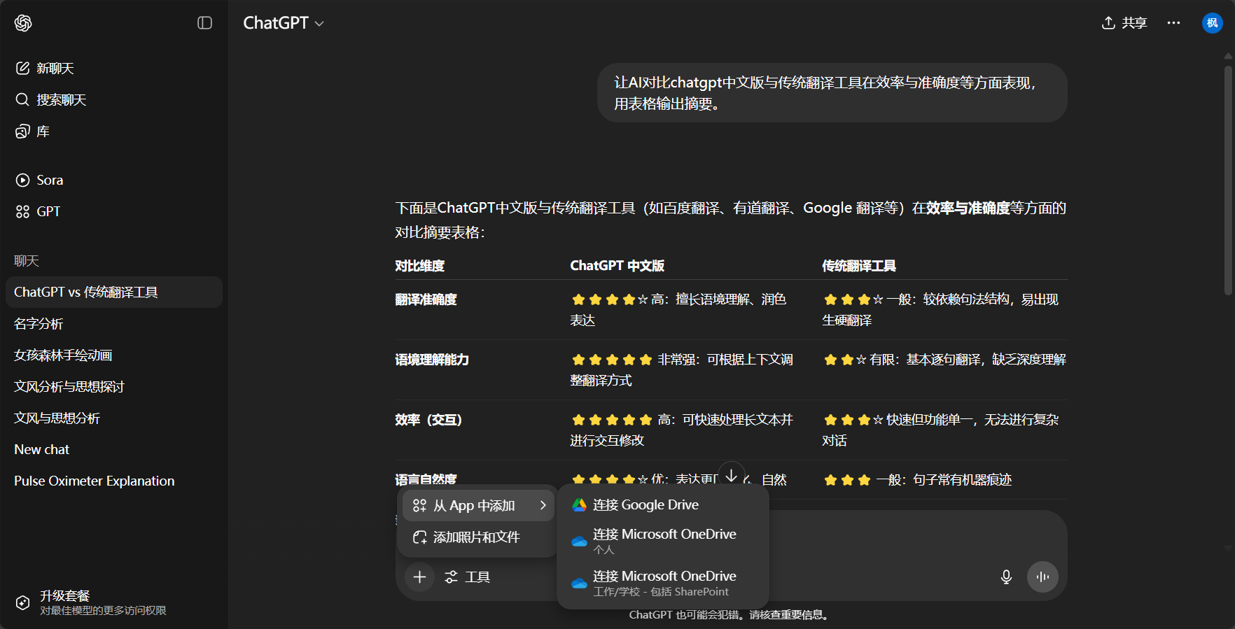Click the vertical scrollbar thumb
Viewport: 1235px width, 629px height.
(x=1228, y=181)
